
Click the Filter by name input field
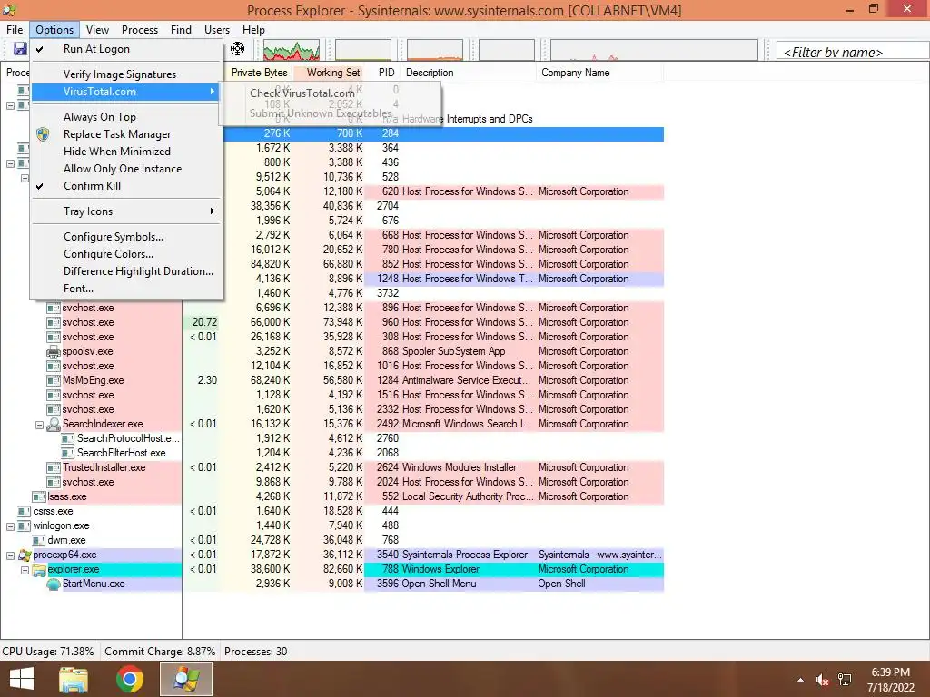pos(853,52)
